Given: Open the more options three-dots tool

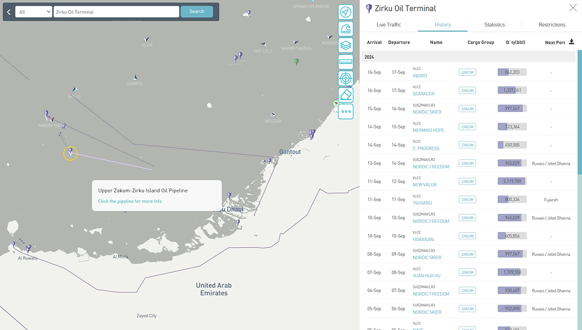Looking at the screenshot, I should [346, 111].
